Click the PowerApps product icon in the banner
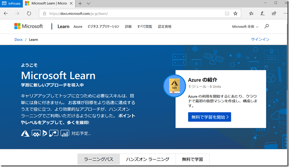 click(35, 133)
